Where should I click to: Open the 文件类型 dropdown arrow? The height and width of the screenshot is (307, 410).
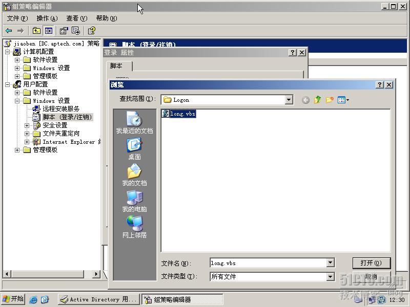point(331,276)
